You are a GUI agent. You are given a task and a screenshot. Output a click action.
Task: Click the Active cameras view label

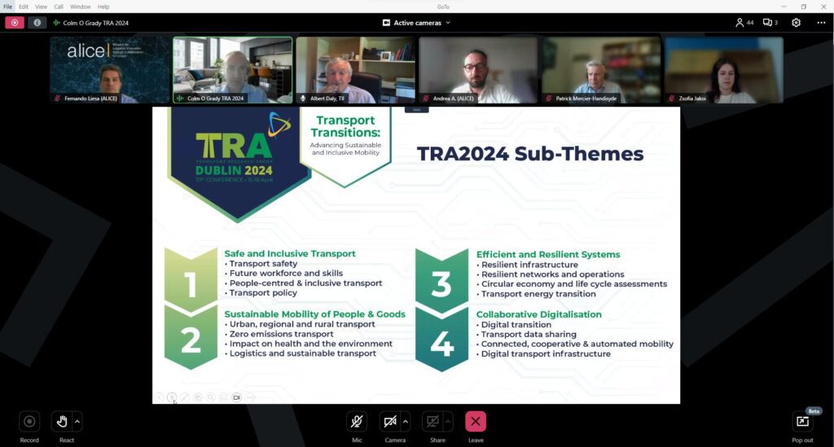pyautogui.click(x=418, y=23)
